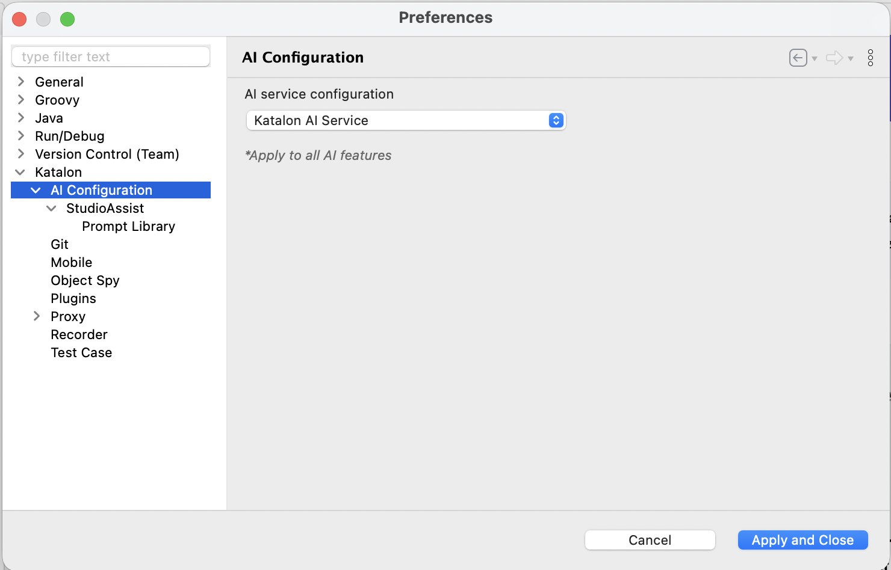Click the Cancel button
This screenshot has height=570, width=891.
pyautogui.click(x=650, y=540)
